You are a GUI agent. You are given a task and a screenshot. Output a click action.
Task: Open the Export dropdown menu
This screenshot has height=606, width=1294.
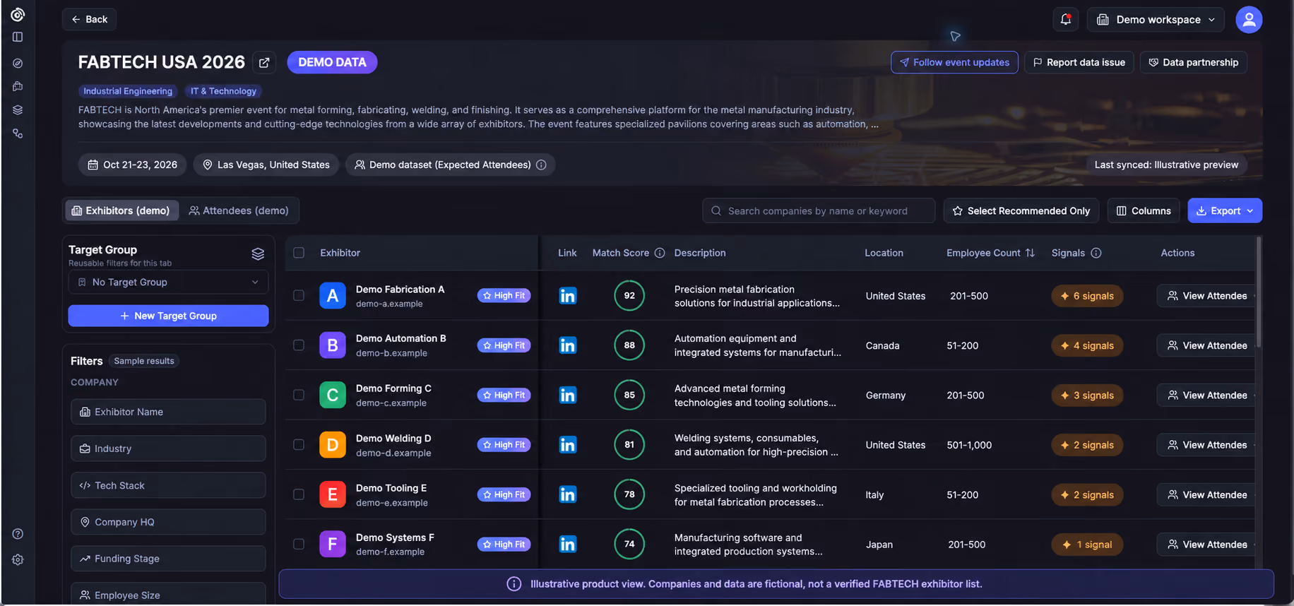(x=1225, y=210)
